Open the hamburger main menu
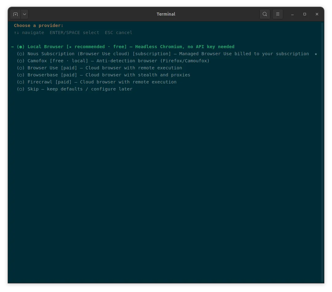 coord(277,14)
